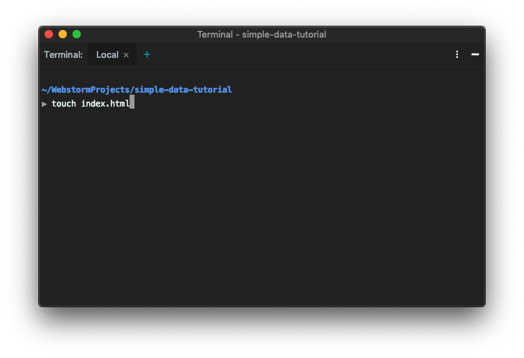Click the tilde at path start

pos(44,90)
